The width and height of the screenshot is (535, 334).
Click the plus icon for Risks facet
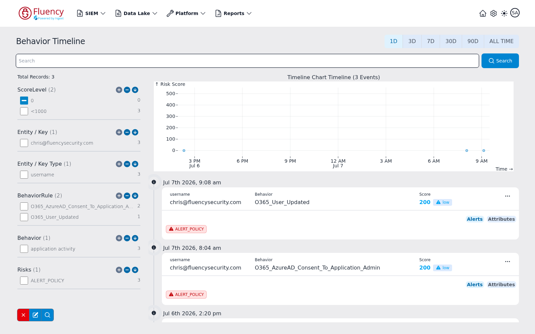coord(119,270)
